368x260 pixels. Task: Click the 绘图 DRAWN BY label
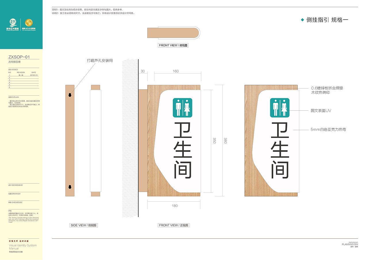tap(15, 194)
